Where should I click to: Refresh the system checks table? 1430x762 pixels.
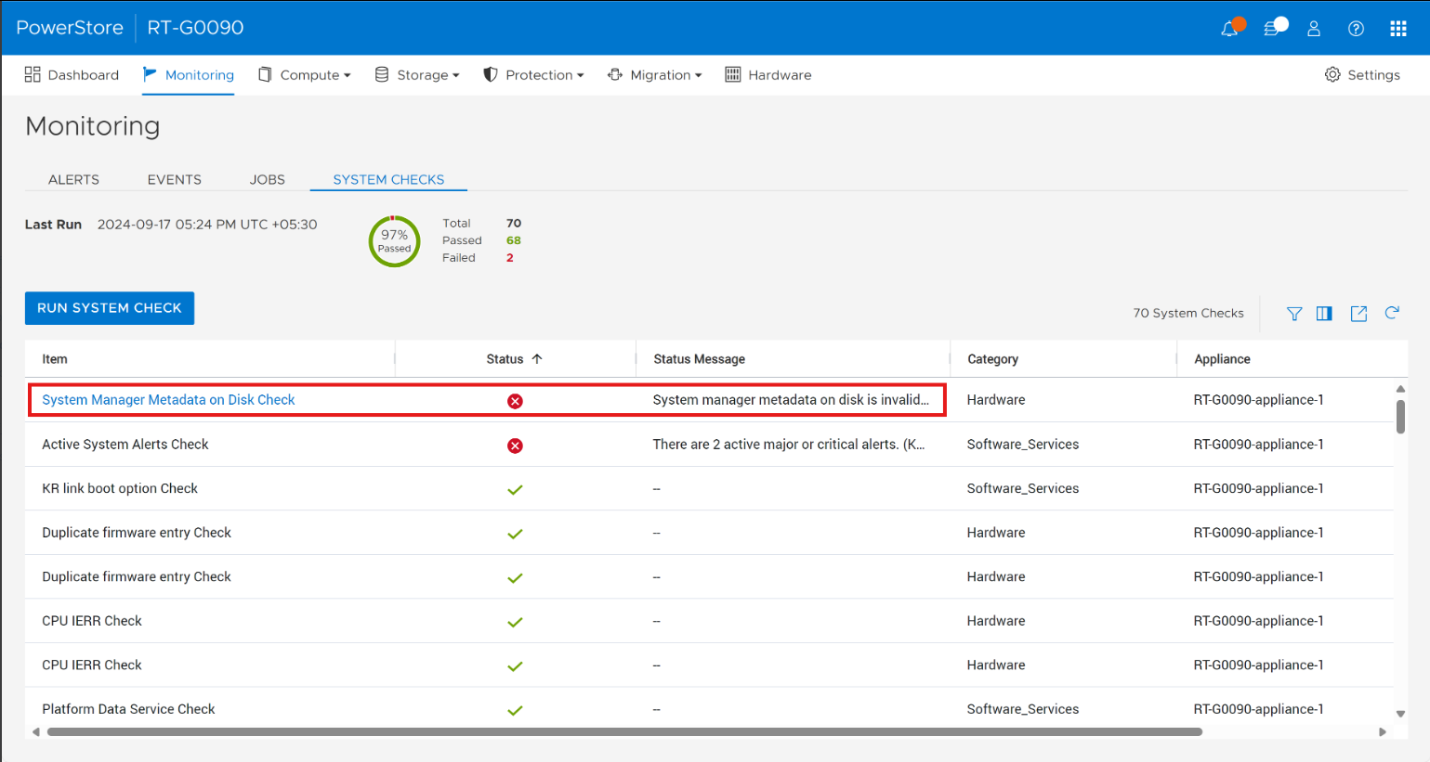[x=1392, y=313]
